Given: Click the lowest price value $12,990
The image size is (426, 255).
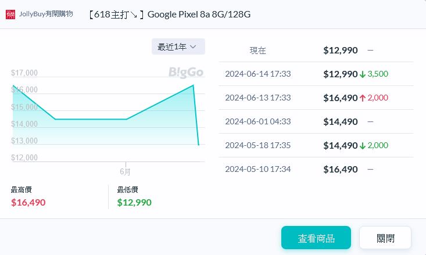Looking at the screenshot, I should 134,202.
